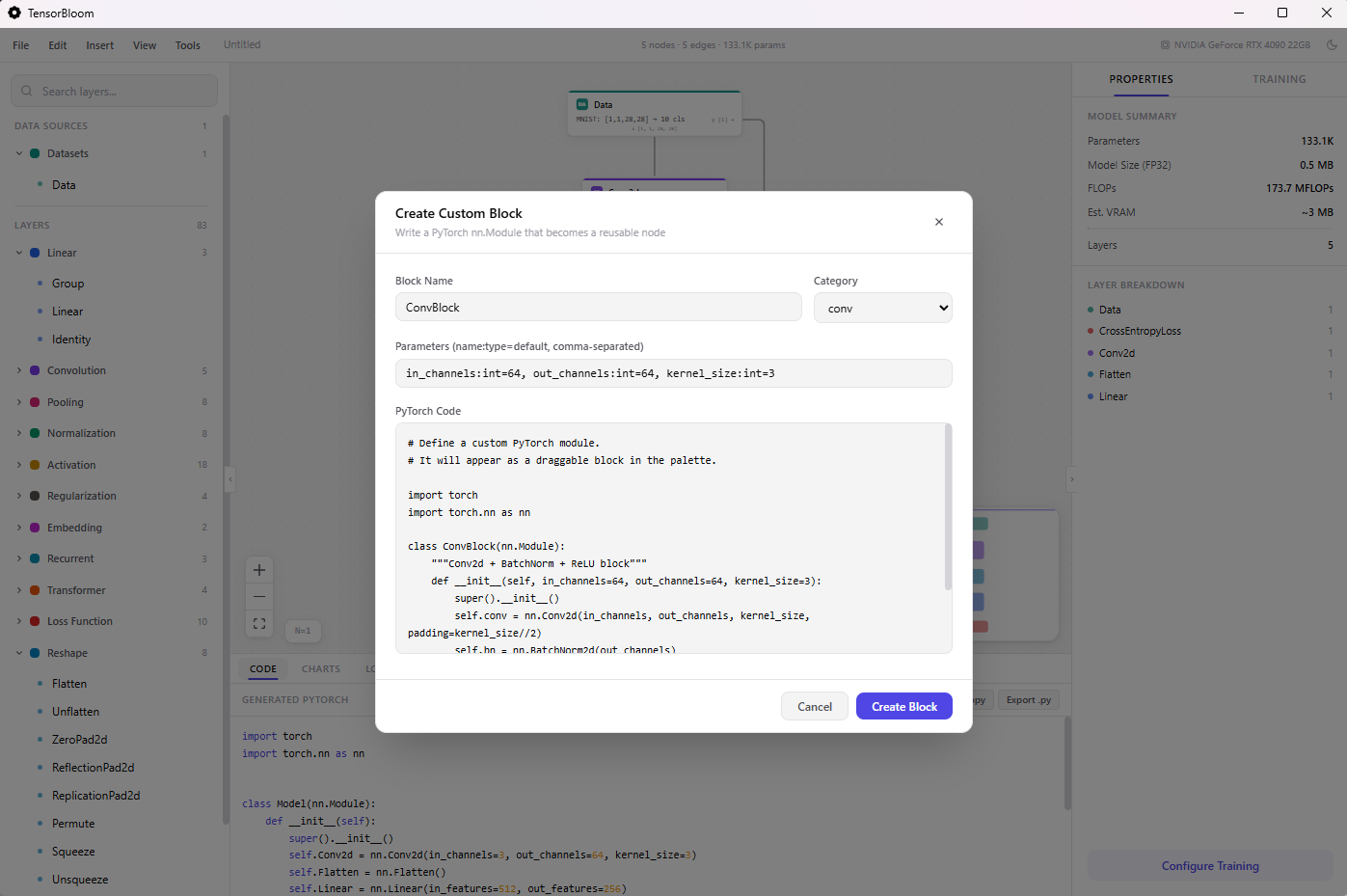This screenshot has width=1347, height=896.
Task: Open the Category dropdown showing conv
Action: tap(882, 307)
